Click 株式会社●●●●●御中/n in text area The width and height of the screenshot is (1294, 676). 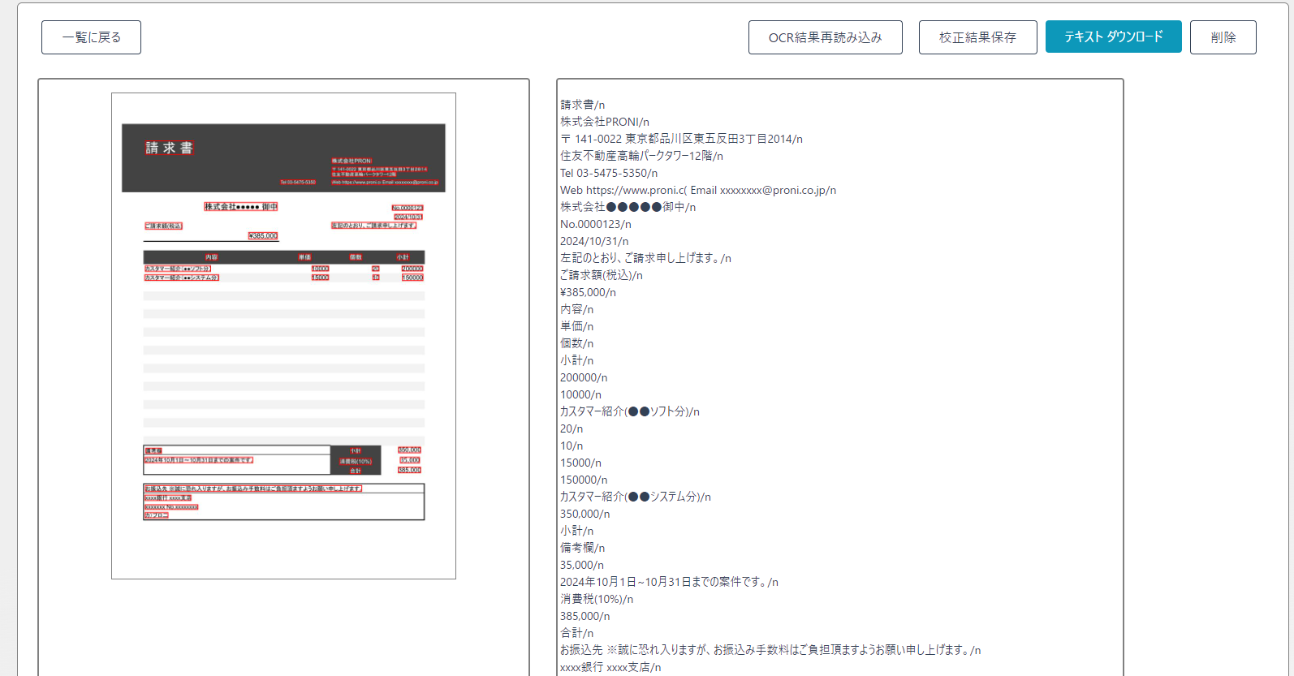(628, 207)
